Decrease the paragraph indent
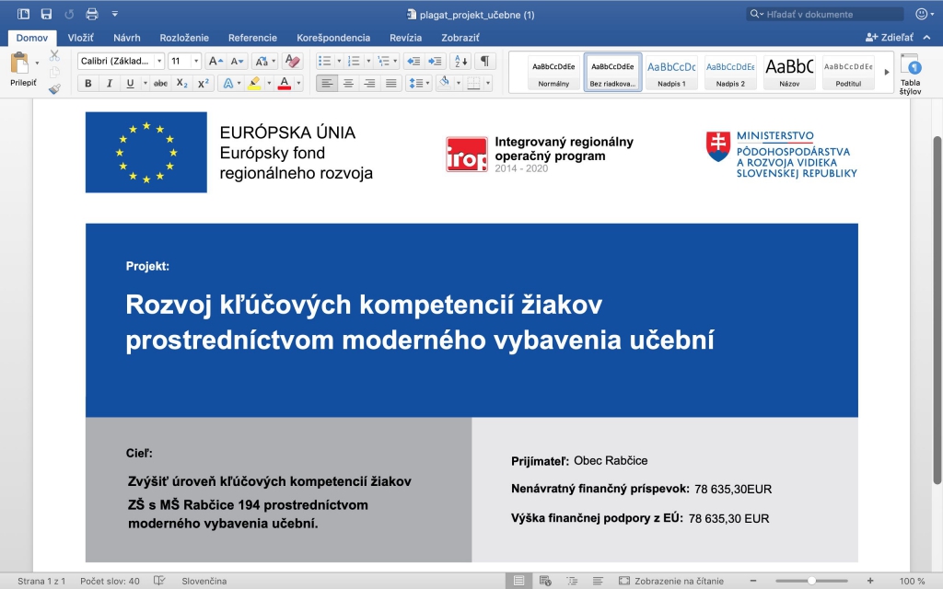This screenshot has height=589, width=943. 413,62
